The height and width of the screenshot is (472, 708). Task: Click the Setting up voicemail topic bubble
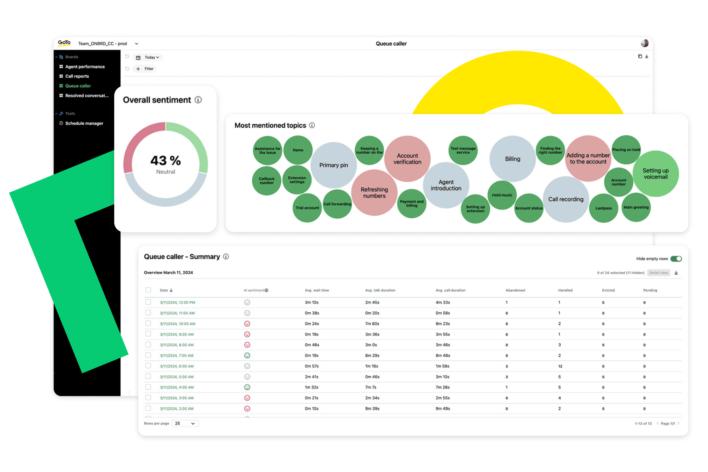(x=656, y=174)
